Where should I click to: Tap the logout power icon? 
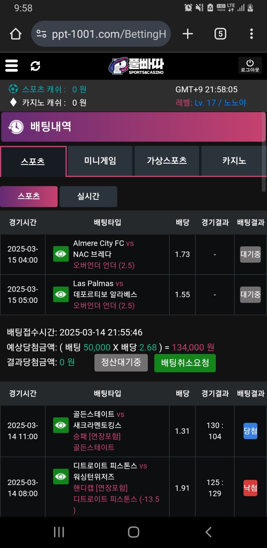tap(250, 65)
